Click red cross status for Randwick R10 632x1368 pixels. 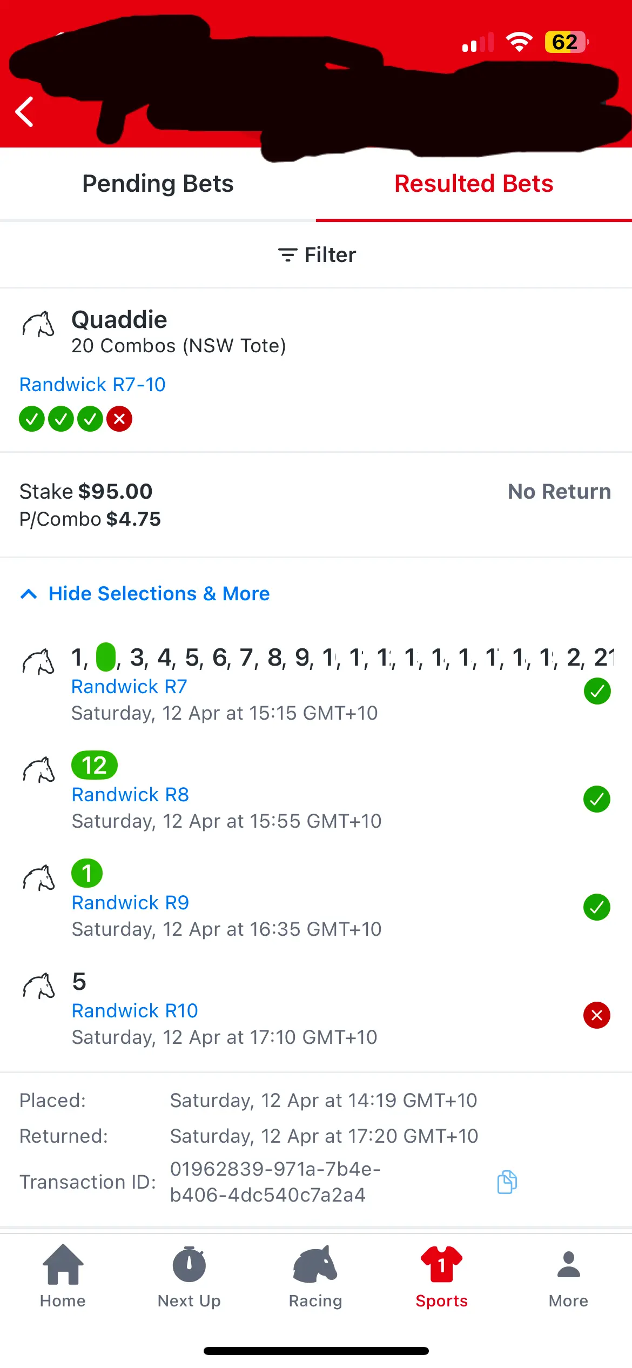[x=597, y=1015]
